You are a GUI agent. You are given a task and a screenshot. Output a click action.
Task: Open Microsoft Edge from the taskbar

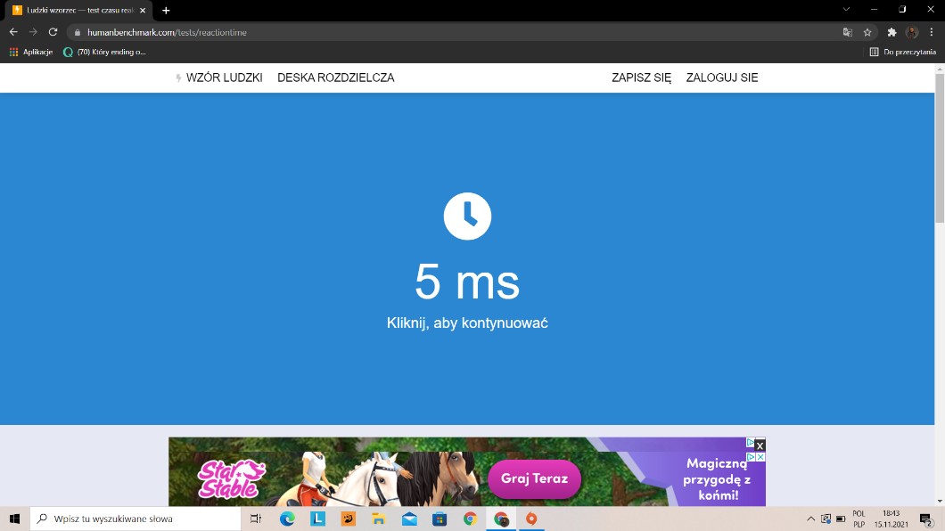point(287,519)
